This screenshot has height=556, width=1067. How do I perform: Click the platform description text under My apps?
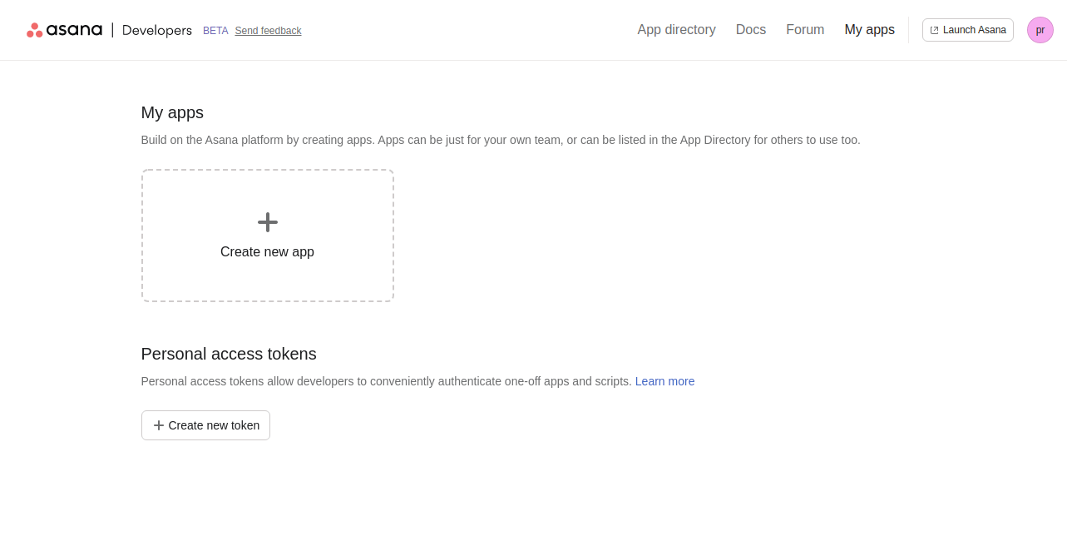click(500, 140)
